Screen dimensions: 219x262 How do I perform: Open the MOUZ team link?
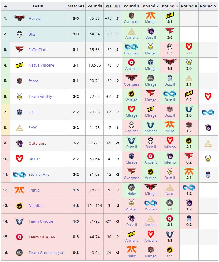tap(34, 159)
